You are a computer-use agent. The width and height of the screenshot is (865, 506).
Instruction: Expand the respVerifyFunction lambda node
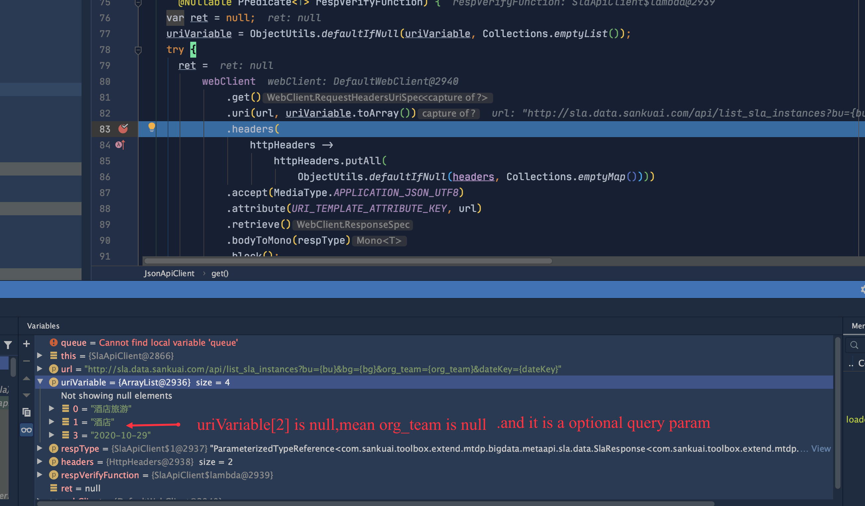tap(39, 475)
